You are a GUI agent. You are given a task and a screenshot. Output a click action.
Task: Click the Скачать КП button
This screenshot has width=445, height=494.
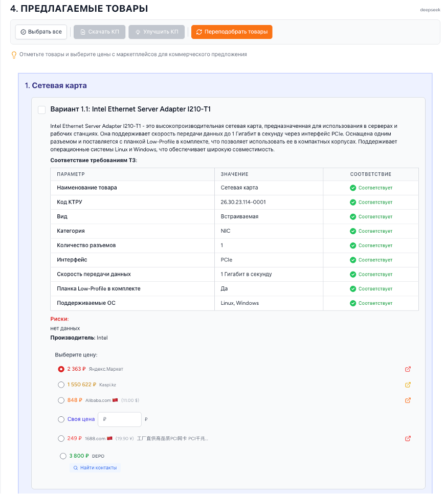(99, 32)
